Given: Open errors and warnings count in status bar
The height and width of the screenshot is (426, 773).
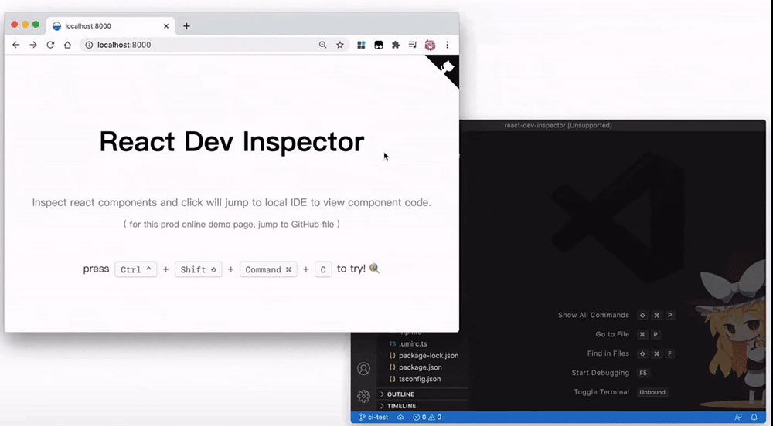Looking at the screenshot, I should (x=427, y=418).
